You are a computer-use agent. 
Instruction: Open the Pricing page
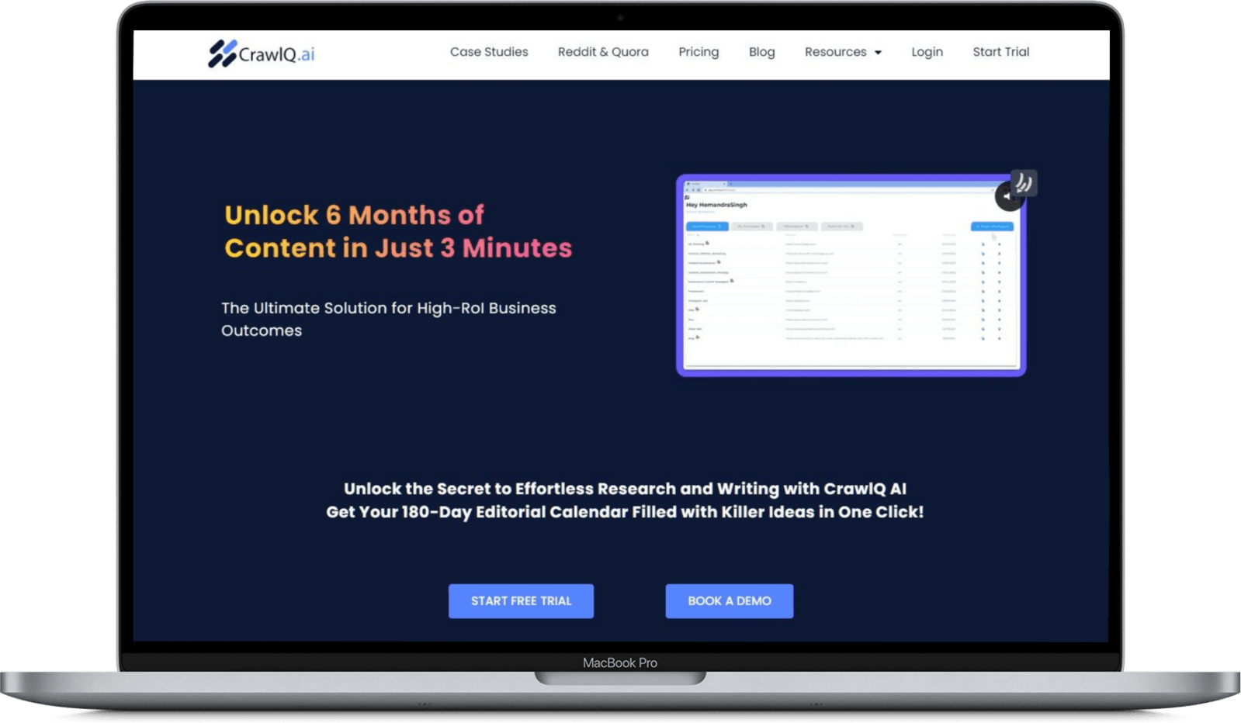[698, 52]
